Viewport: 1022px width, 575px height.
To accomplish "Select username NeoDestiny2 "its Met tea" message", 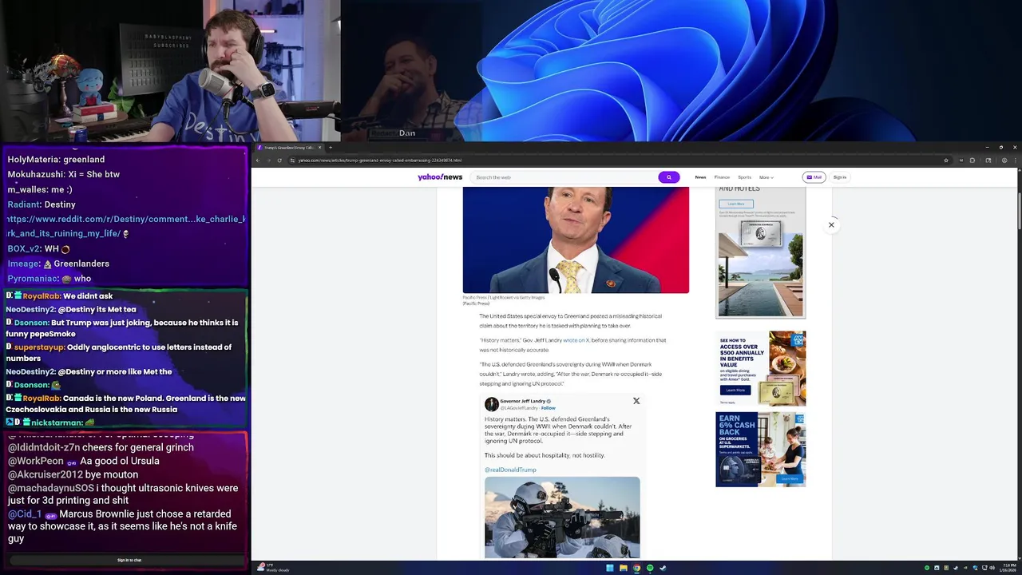I will coord(30,309).
